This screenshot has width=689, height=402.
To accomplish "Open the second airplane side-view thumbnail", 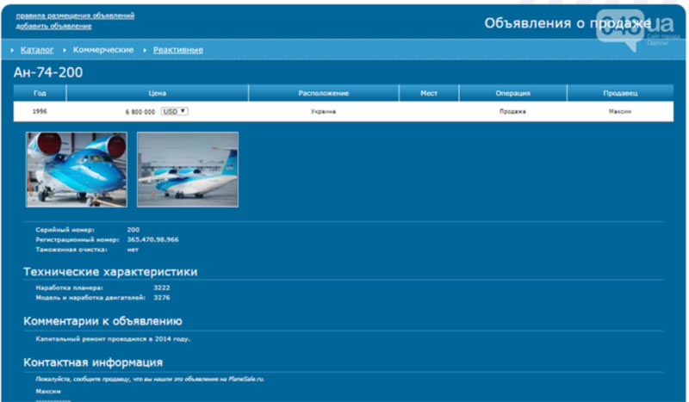I will tap(188, 170).
